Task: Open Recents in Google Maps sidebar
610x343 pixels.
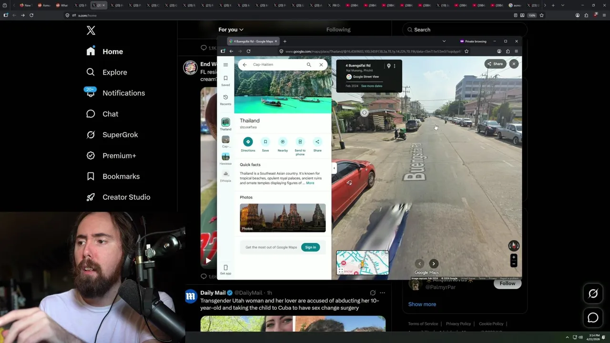Action: click(x=225, y=100)
